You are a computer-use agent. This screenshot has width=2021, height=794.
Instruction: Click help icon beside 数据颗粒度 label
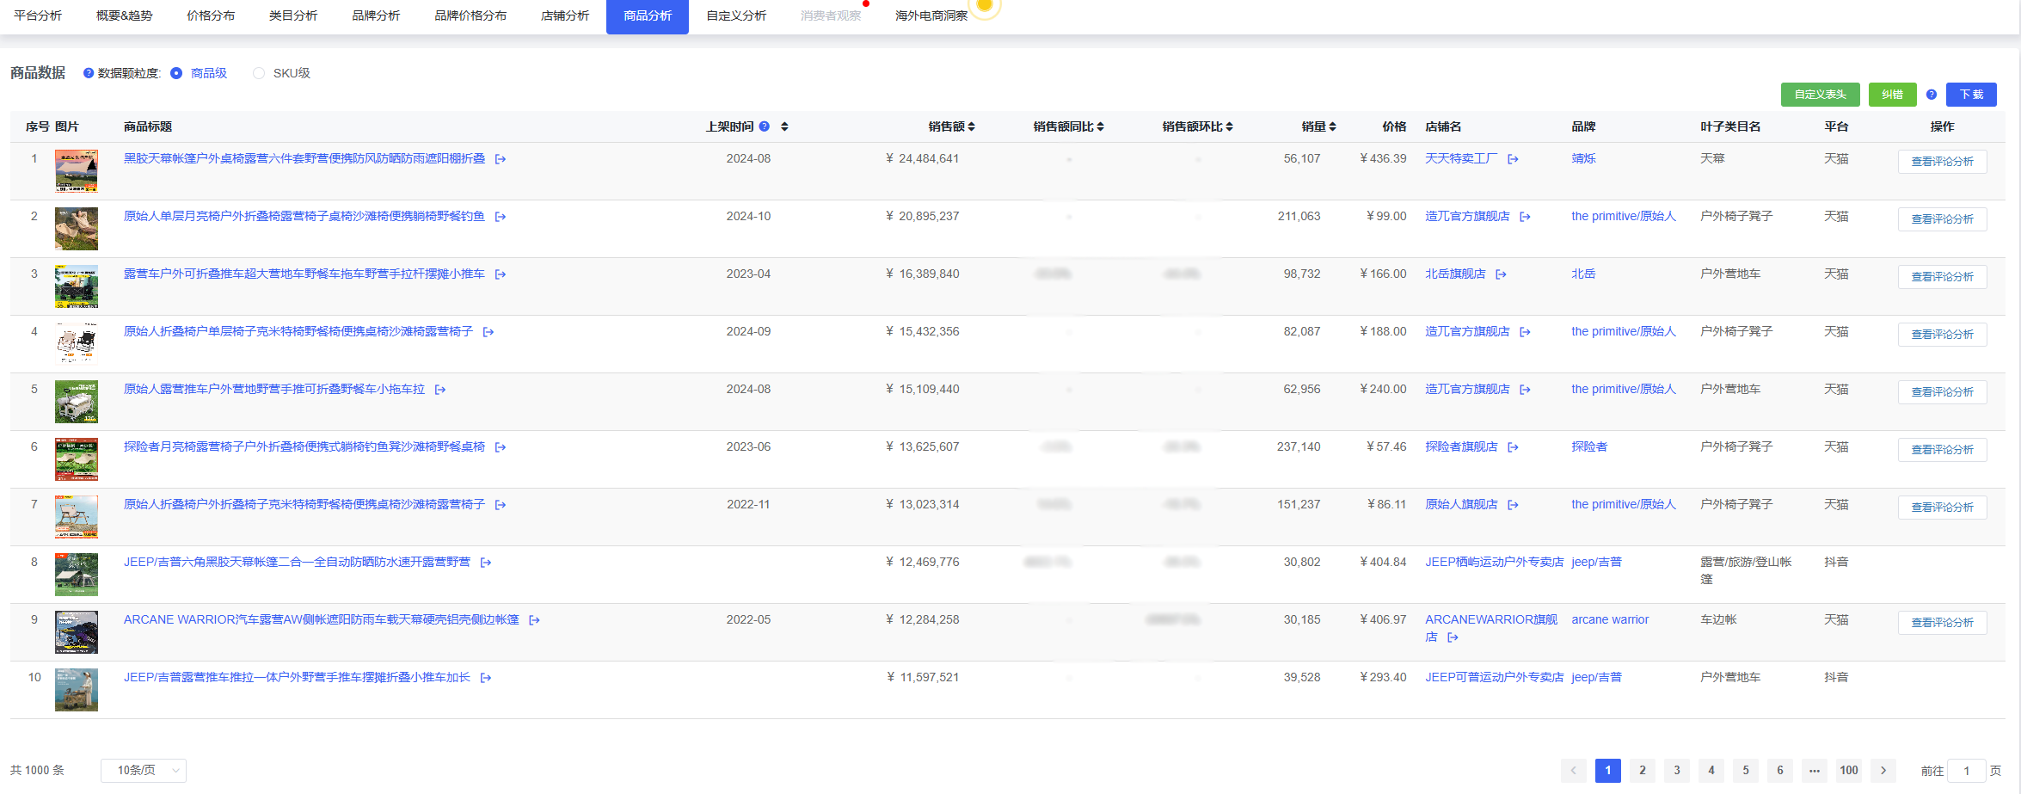pos(89,73)
